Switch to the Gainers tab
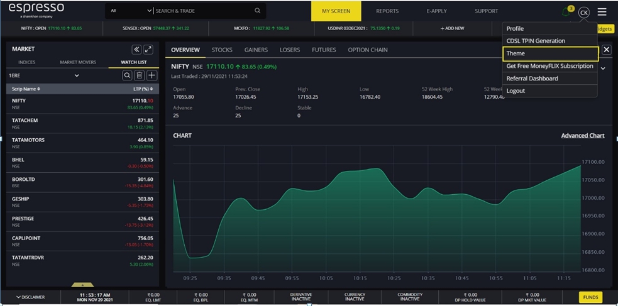Viewport: 618px width, 306px height. (256, 50)
